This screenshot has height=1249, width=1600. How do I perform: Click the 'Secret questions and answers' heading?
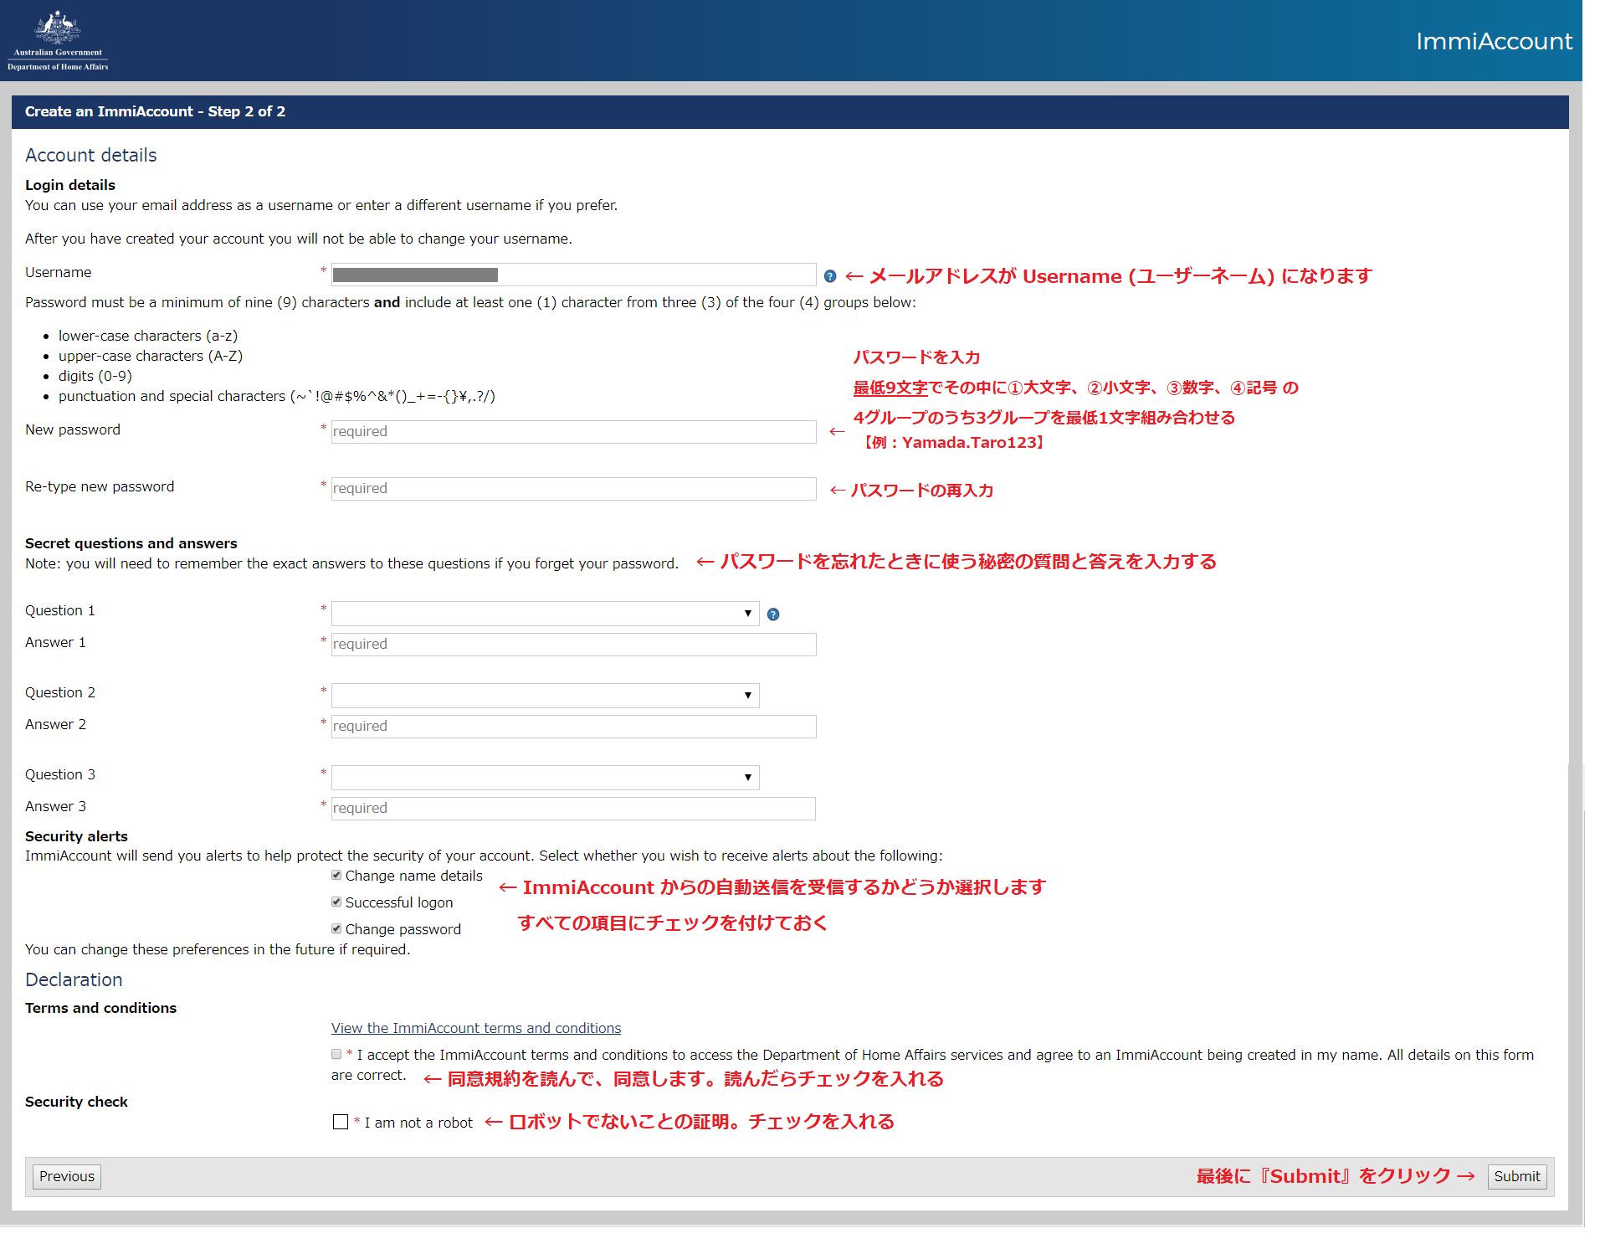[131, 543]
